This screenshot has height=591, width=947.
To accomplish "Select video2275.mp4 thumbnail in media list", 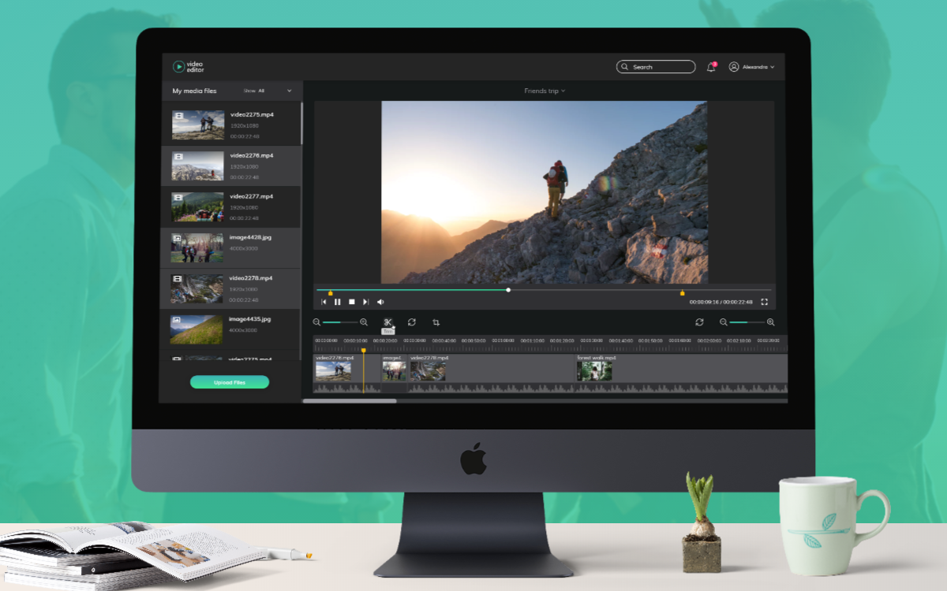I will point(198,125).
